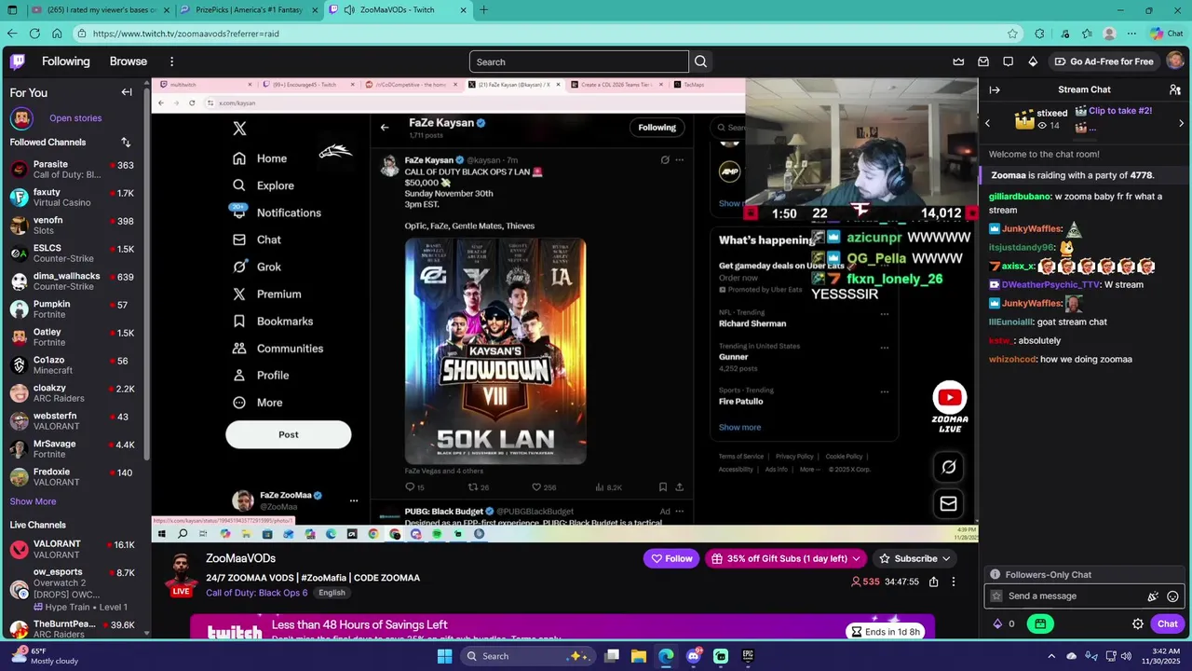Open the Twitch inbox notifications icon
This screenshot has height=671, width=1192.
coord(983,62)
